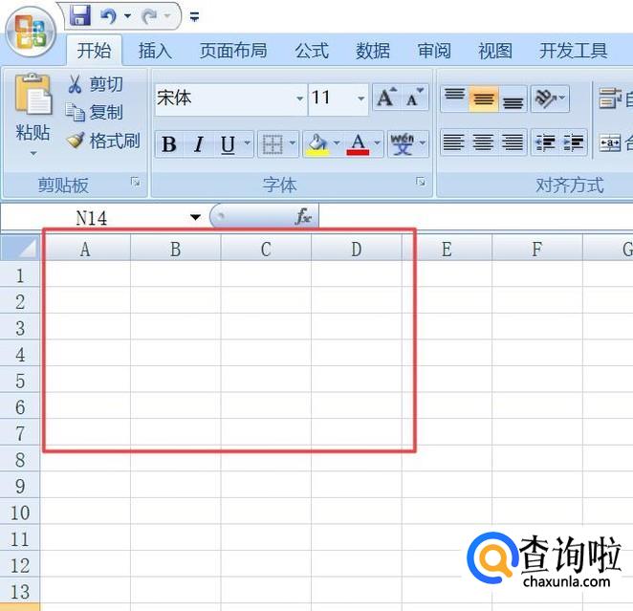Open the borders dropdown arrow
This screenshot has height=611, width=633.
pos(293,143)
